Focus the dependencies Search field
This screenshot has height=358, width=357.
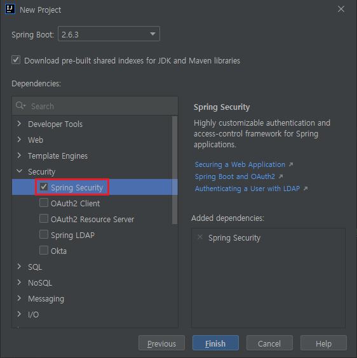pos(95,106)
